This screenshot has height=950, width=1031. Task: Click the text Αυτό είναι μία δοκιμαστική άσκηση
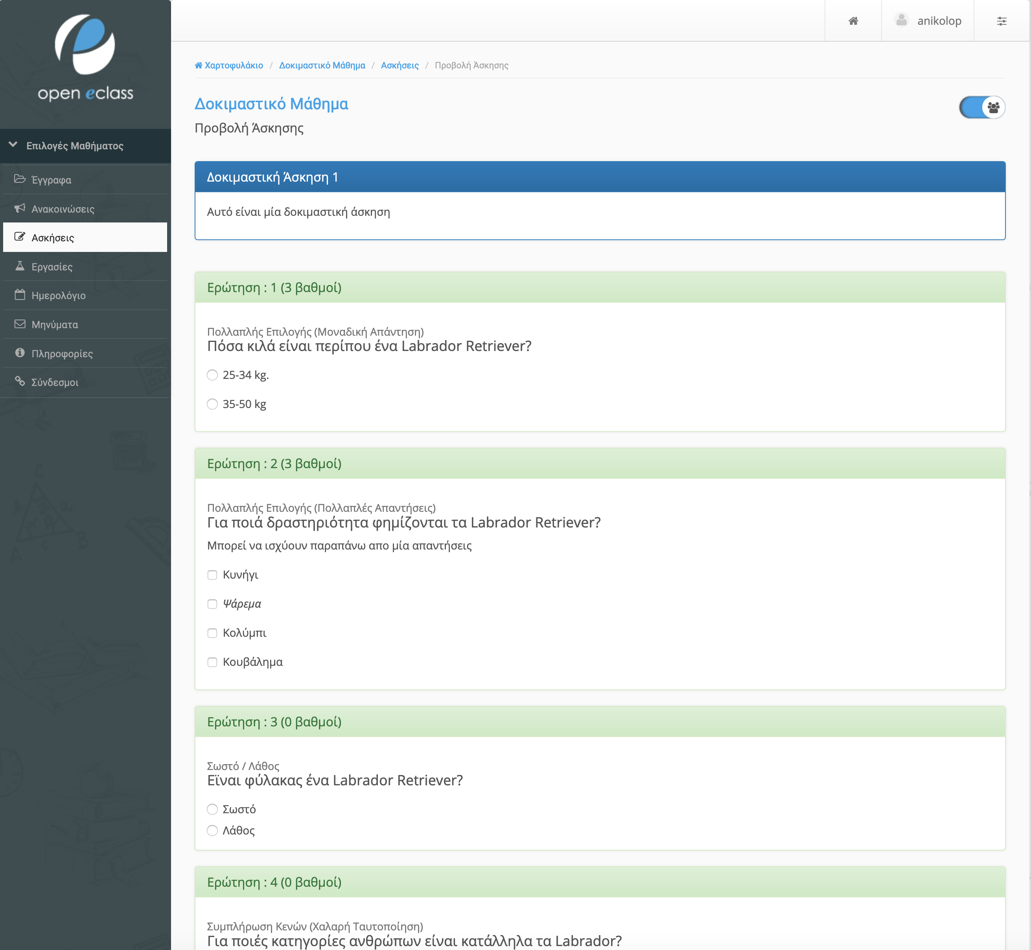298,212
